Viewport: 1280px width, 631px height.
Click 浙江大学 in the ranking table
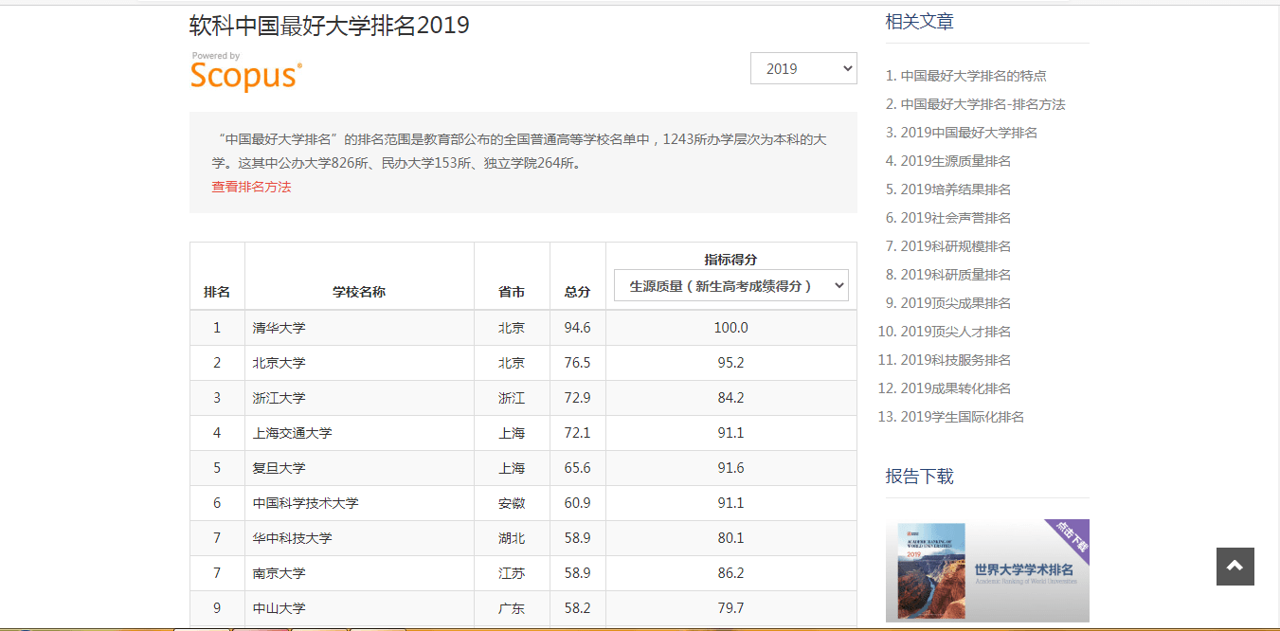(x=279, y=398)
